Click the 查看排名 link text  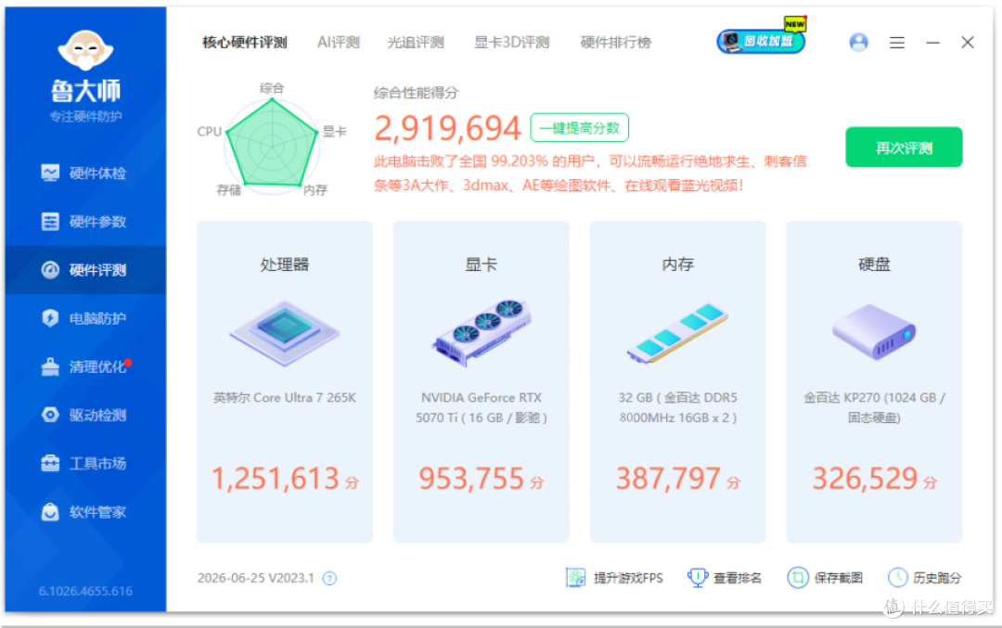click(x=738, y=578)
